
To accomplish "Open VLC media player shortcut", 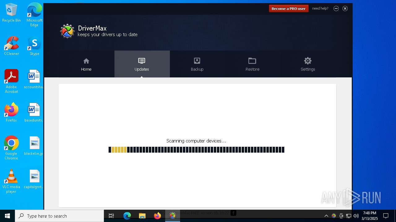I will click(11, 181).
